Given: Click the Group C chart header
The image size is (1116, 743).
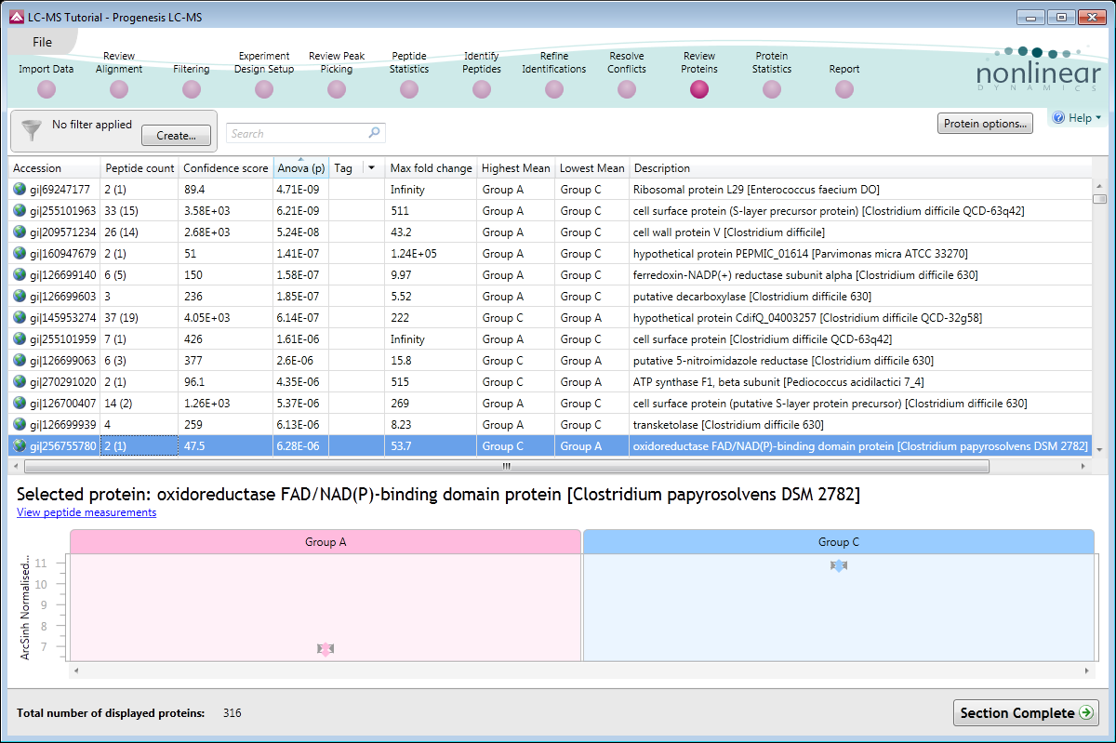Looking at the screenshot, I should 838,541.
